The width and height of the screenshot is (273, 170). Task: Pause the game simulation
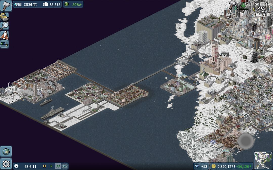[x=44, y=166]
